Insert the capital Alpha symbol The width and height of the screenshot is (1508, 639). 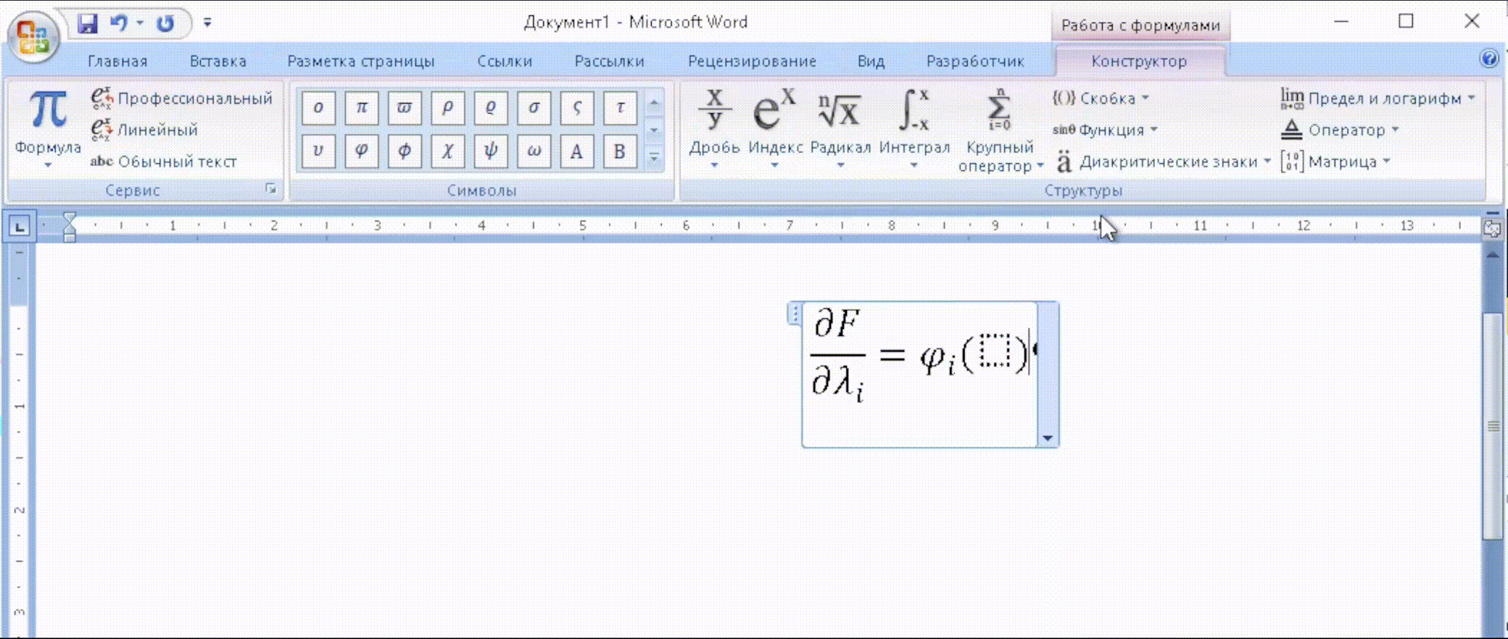click(x=577, y=151)
